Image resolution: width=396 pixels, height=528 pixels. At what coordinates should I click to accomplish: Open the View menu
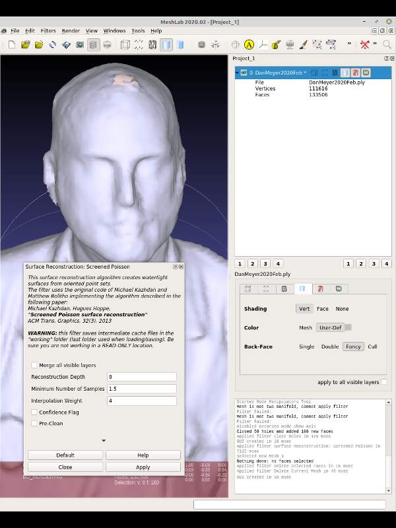click(x=92, y=30)
